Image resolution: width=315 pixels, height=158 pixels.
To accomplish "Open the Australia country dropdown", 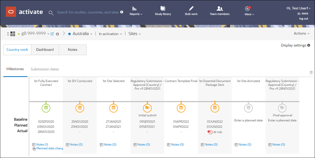I will tap(80, 34).
